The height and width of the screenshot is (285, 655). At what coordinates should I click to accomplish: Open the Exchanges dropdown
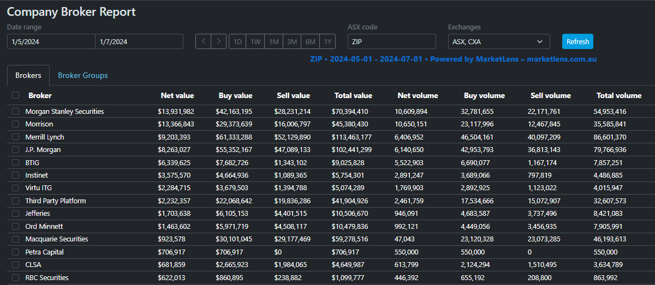pyautogui.click(x=499, y=41)
